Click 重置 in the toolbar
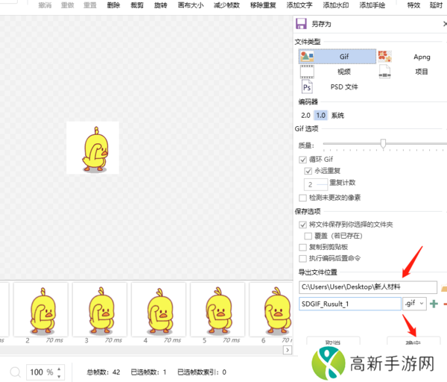This screenshot has width=447, height=382. click(x=90, y=5)
